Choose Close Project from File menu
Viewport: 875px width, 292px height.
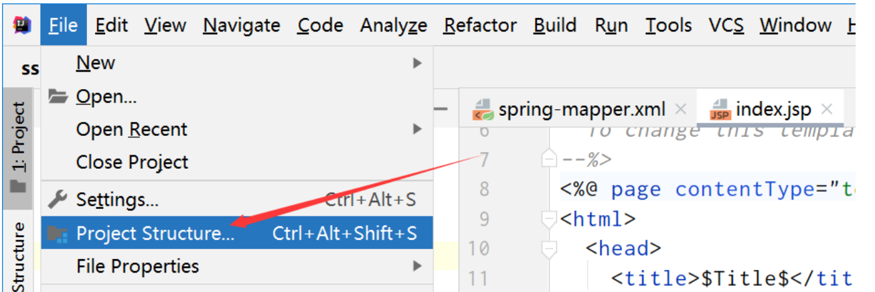click(x=133, y=162)
